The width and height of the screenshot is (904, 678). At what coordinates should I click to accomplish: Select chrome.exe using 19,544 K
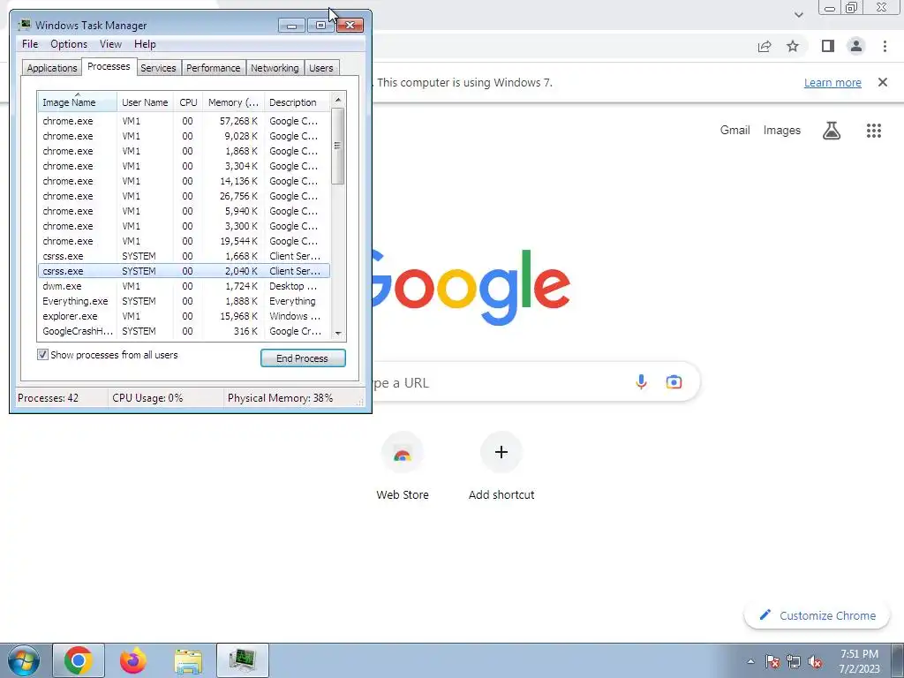[x=184, y=241]
